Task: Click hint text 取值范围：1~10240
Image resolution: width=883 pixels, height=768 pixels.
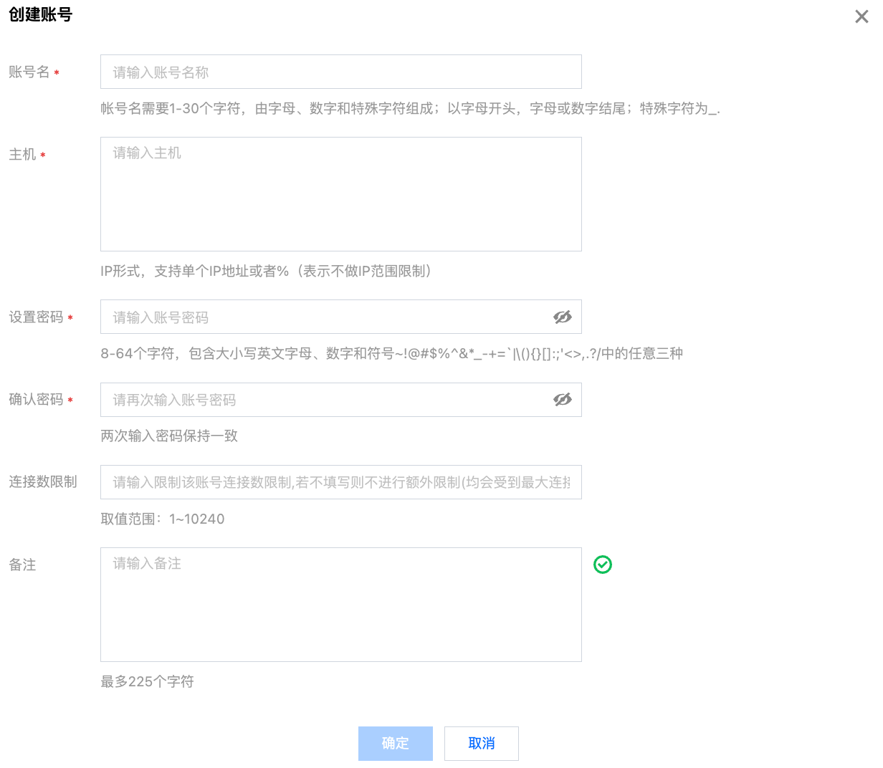Action: coord(163,519)
